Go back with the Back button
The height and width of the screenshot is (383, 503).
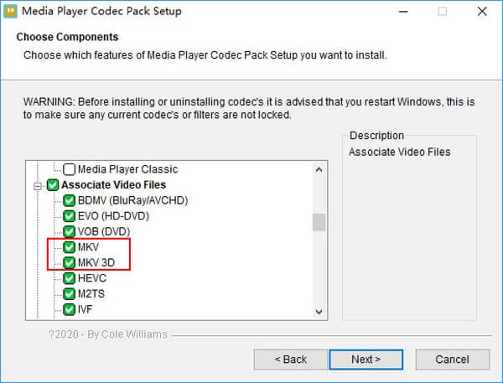(291, 359)
